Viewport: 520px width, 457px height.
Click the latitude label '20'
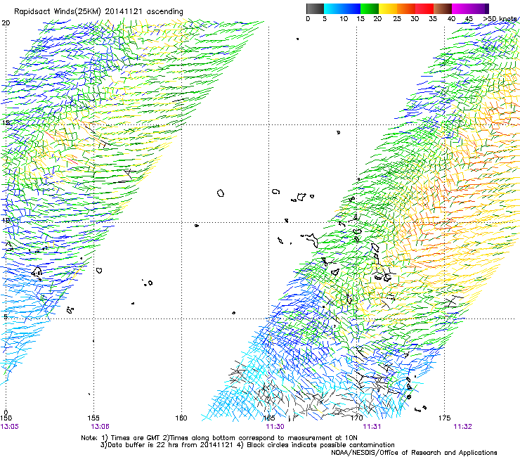pos(6,23)
